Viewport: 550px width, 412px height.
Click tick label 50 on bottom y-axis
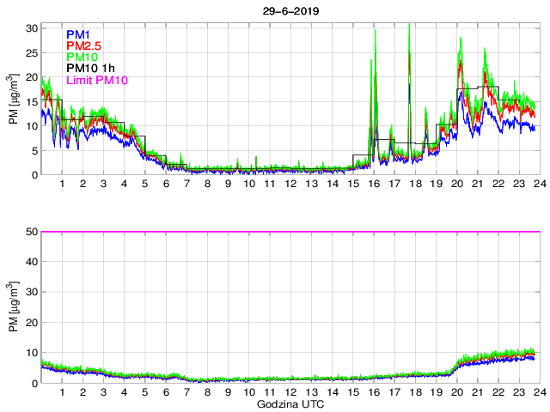pyautogui.click(x=32, y=232)
